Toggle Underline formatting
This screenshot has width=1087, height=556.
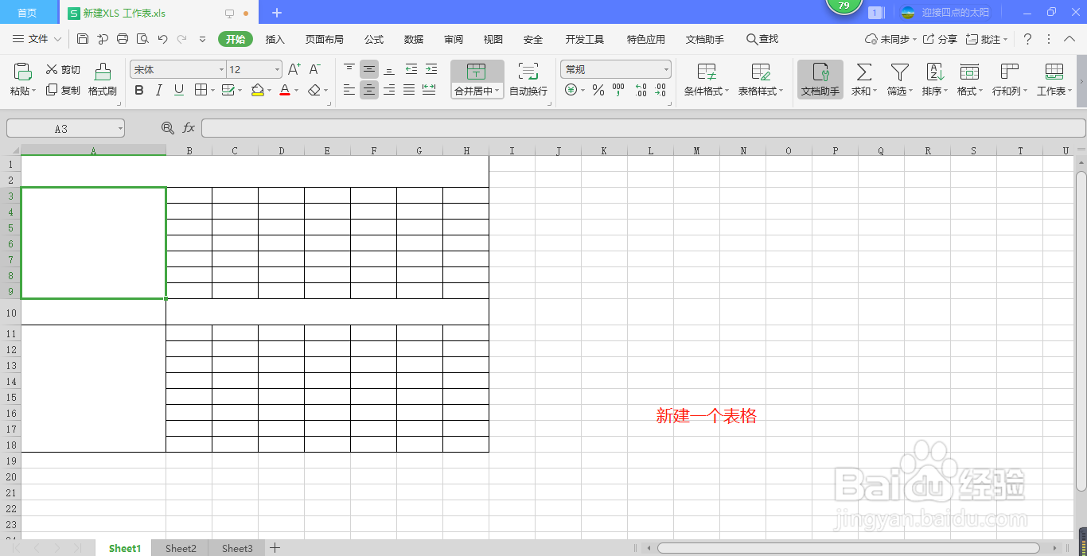(179, 90)
